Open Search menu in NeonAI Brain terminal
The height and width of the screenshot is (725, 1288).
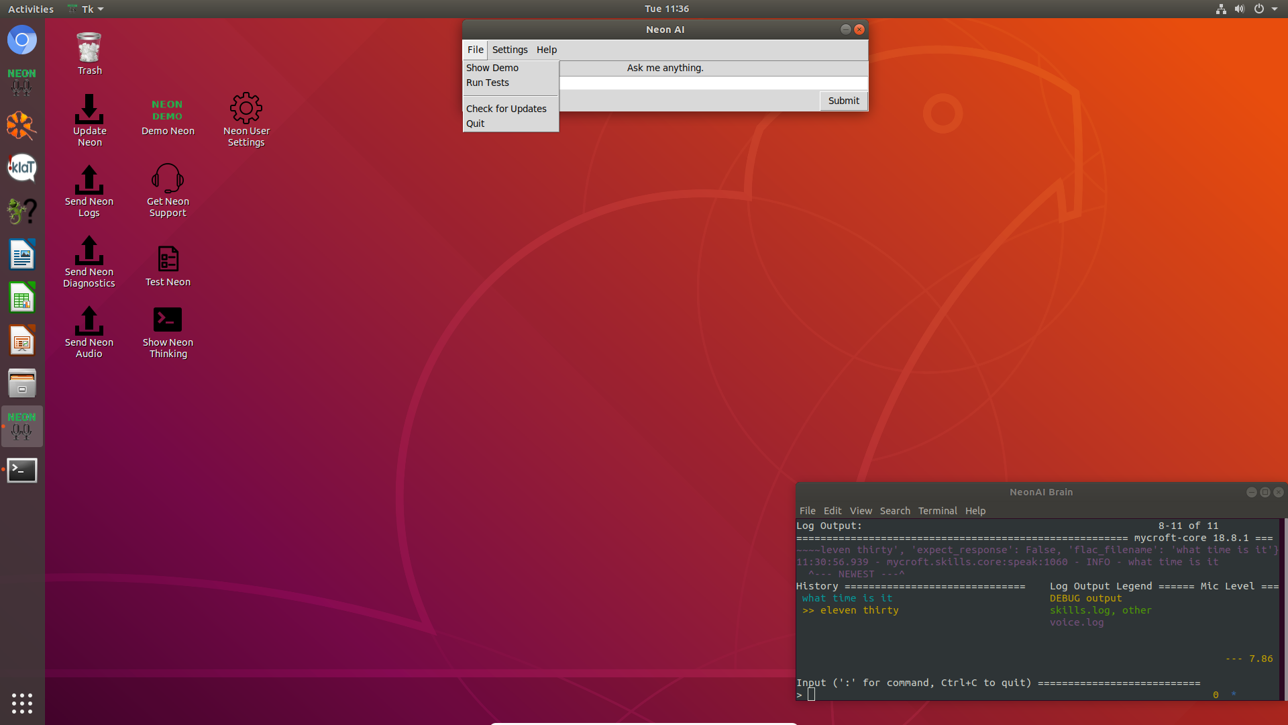click(x=895, y=511)
